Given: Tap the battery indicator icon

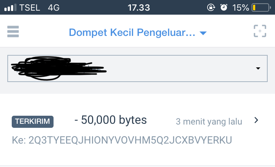Looking at the screenshot, I should click(x=261, y=8).
